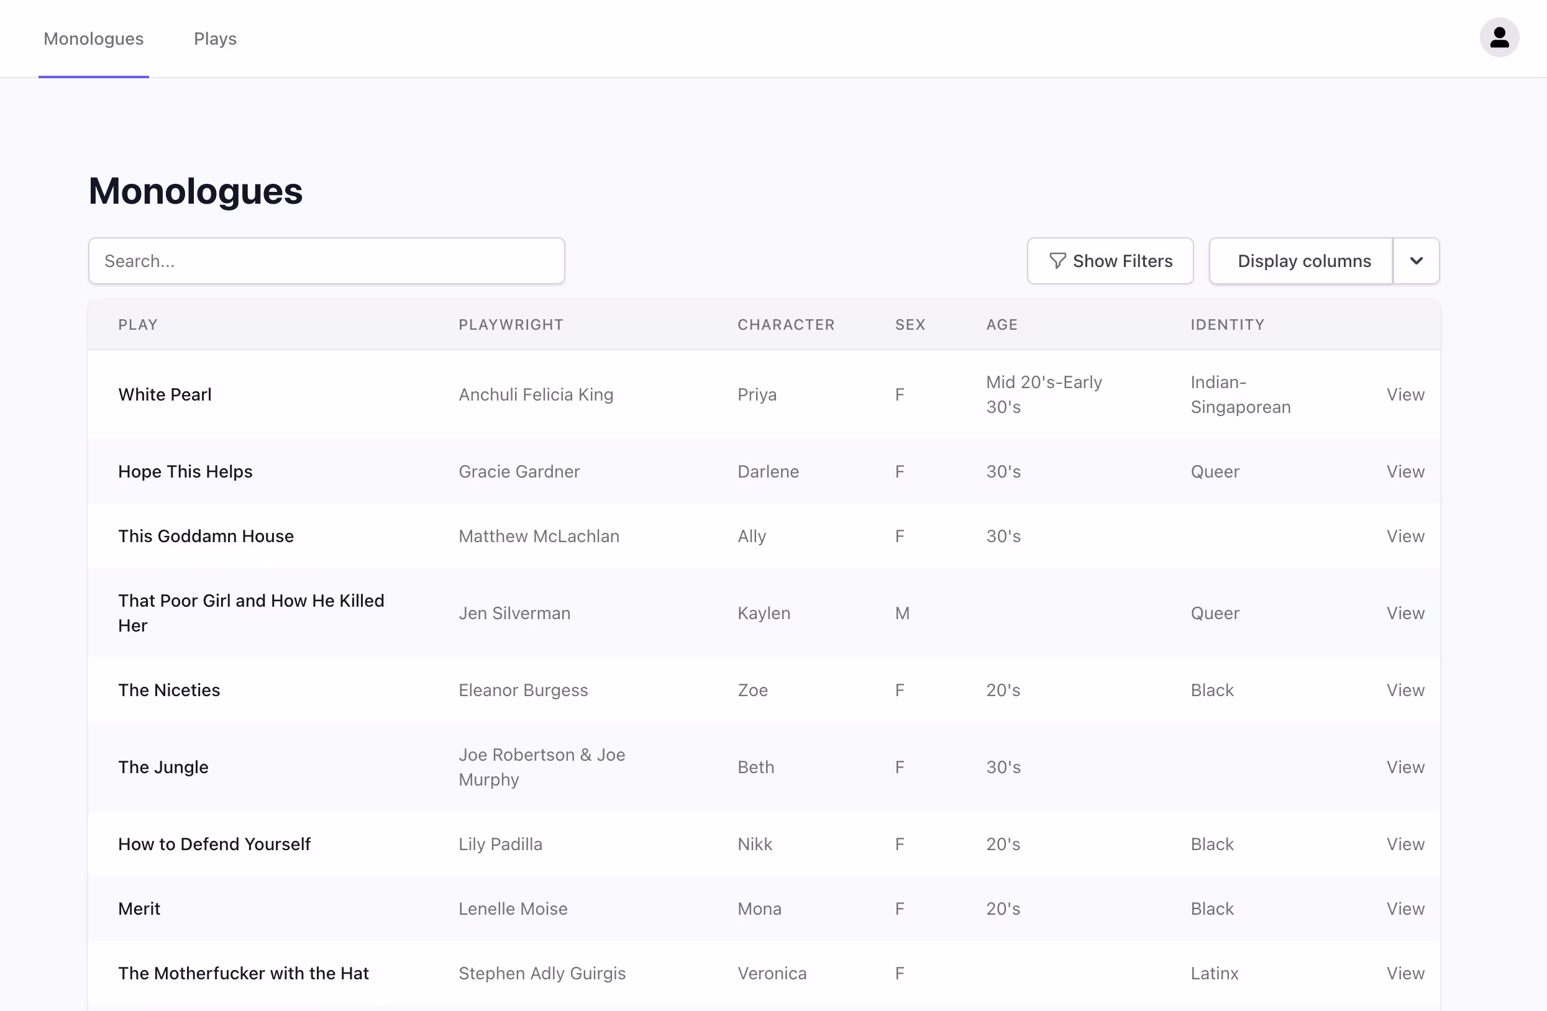The image size is (1547, 1011).
Task: Open View link for This Goddamn House
Action: pyautogui.click(x=1405, y=536)
